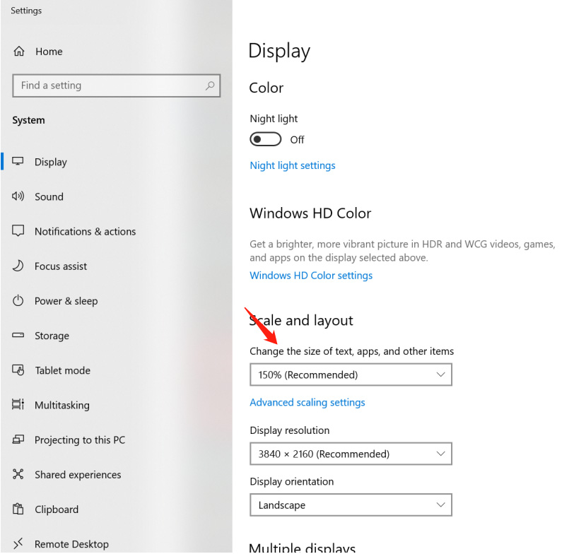Click 'Change the size of text' label
Screen dimensions: 586x554
[352, 351]
